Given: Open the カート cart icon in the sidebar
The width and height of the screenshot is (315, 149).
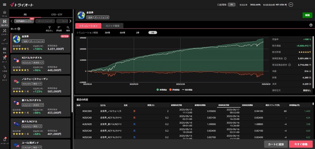Looking at the screenshot, I should tap(4, 59).
